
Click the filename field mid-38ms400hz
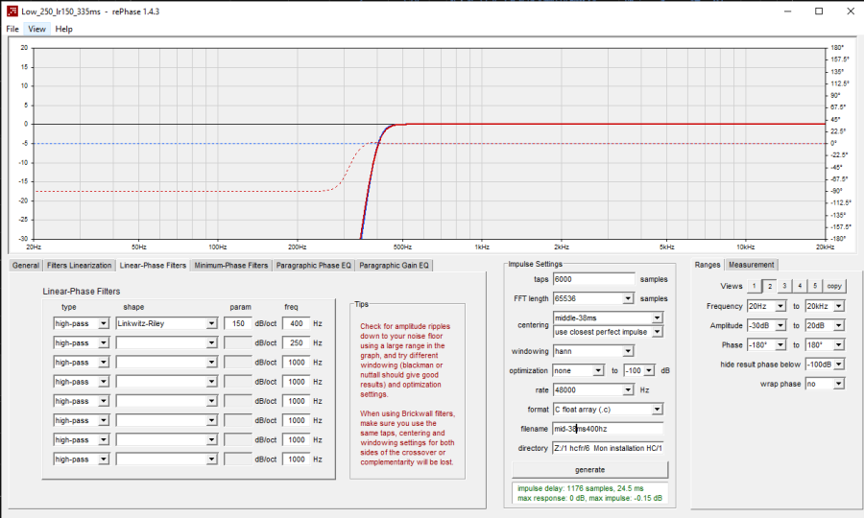[608, 429]
